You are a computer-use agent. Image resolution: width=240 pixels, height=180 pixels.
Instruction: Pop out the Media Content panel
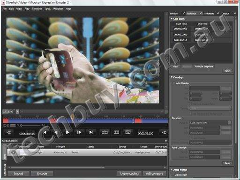pyautogui.click(x=166, y=141)
